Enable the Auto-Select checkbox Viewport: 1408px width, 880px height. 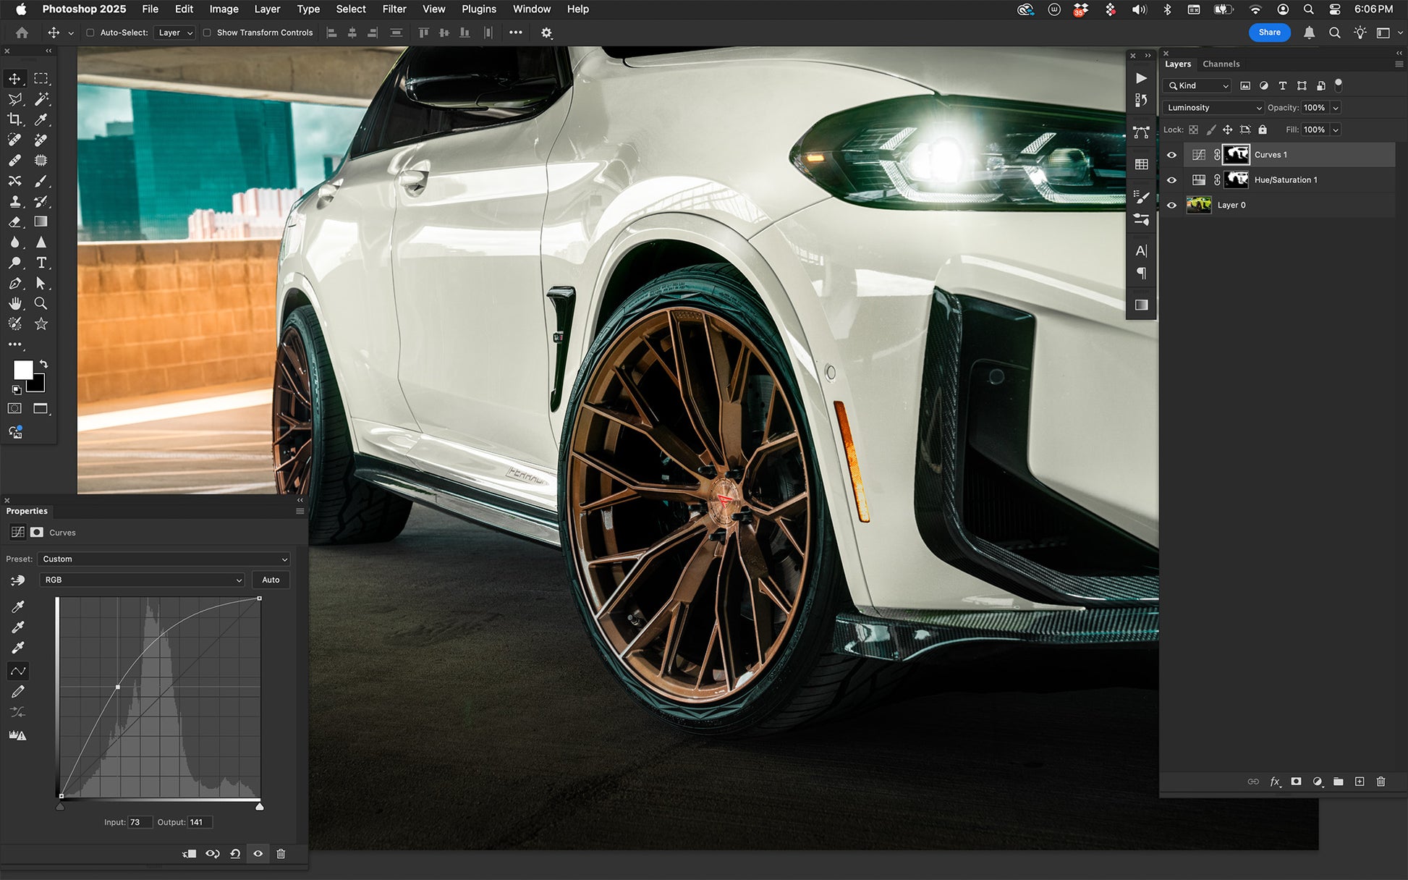click(90, 33)
